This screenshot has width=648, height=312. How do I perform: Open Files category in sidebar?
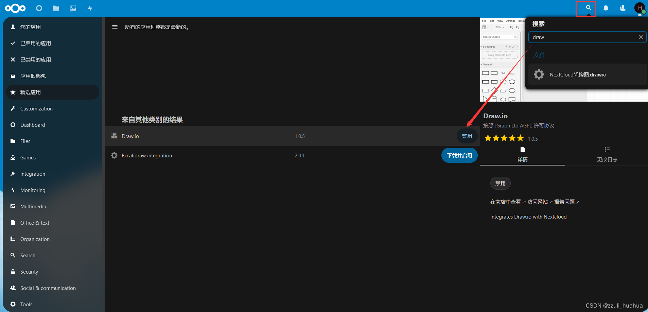tap(52, 141)
